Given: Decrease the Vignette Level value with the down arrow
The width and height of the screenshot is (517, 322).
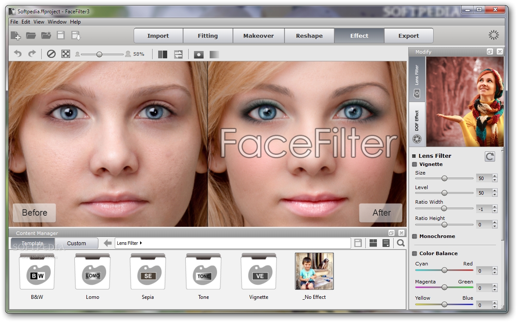Looking at the screenshot, I should pyautogui.click(x=495, y=195).
